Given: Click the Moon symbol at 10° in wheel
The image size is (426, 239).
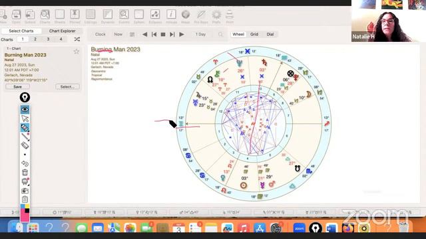Looking at the screenshot, I should pos(309,94).
